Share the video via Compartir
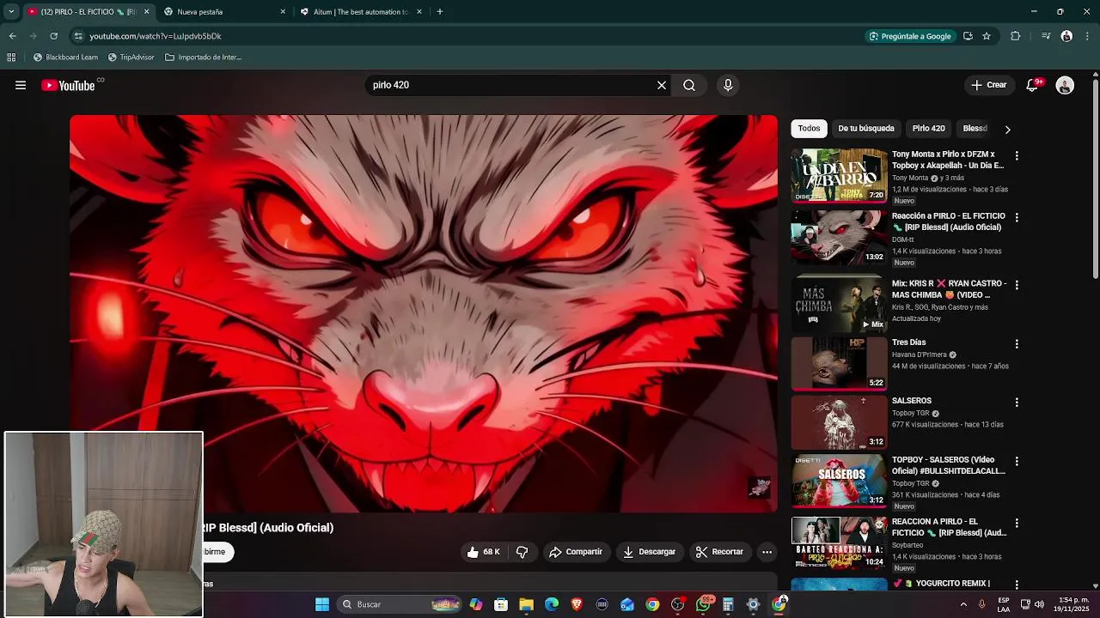The width and height of the screenshot is (1100, 618). coord(576,552)
